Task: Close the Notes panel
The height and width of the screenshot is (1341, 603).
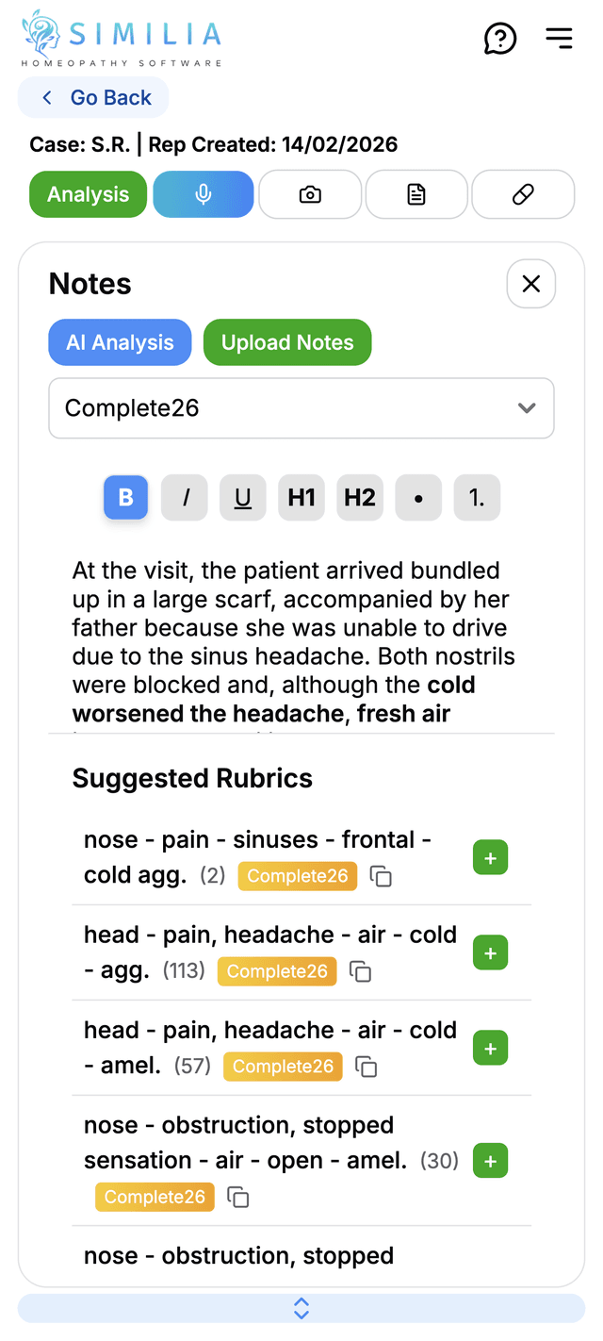Action: click(531, 284)
